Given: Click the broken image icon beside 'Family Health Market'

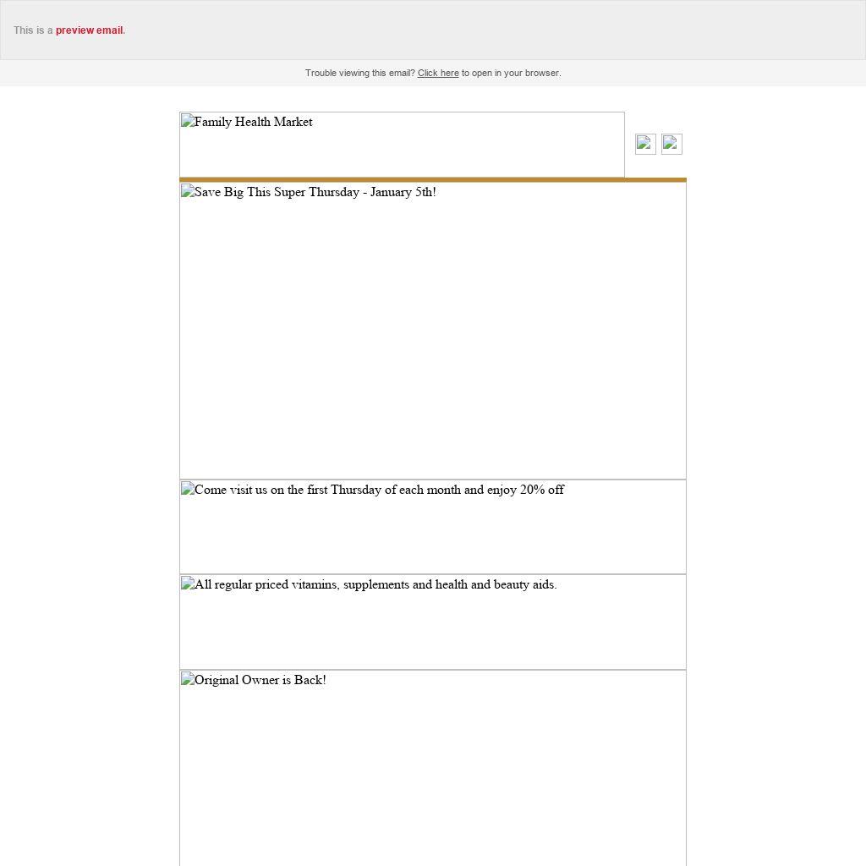Looking at the screenshot, I should click(x=188, y=122).
